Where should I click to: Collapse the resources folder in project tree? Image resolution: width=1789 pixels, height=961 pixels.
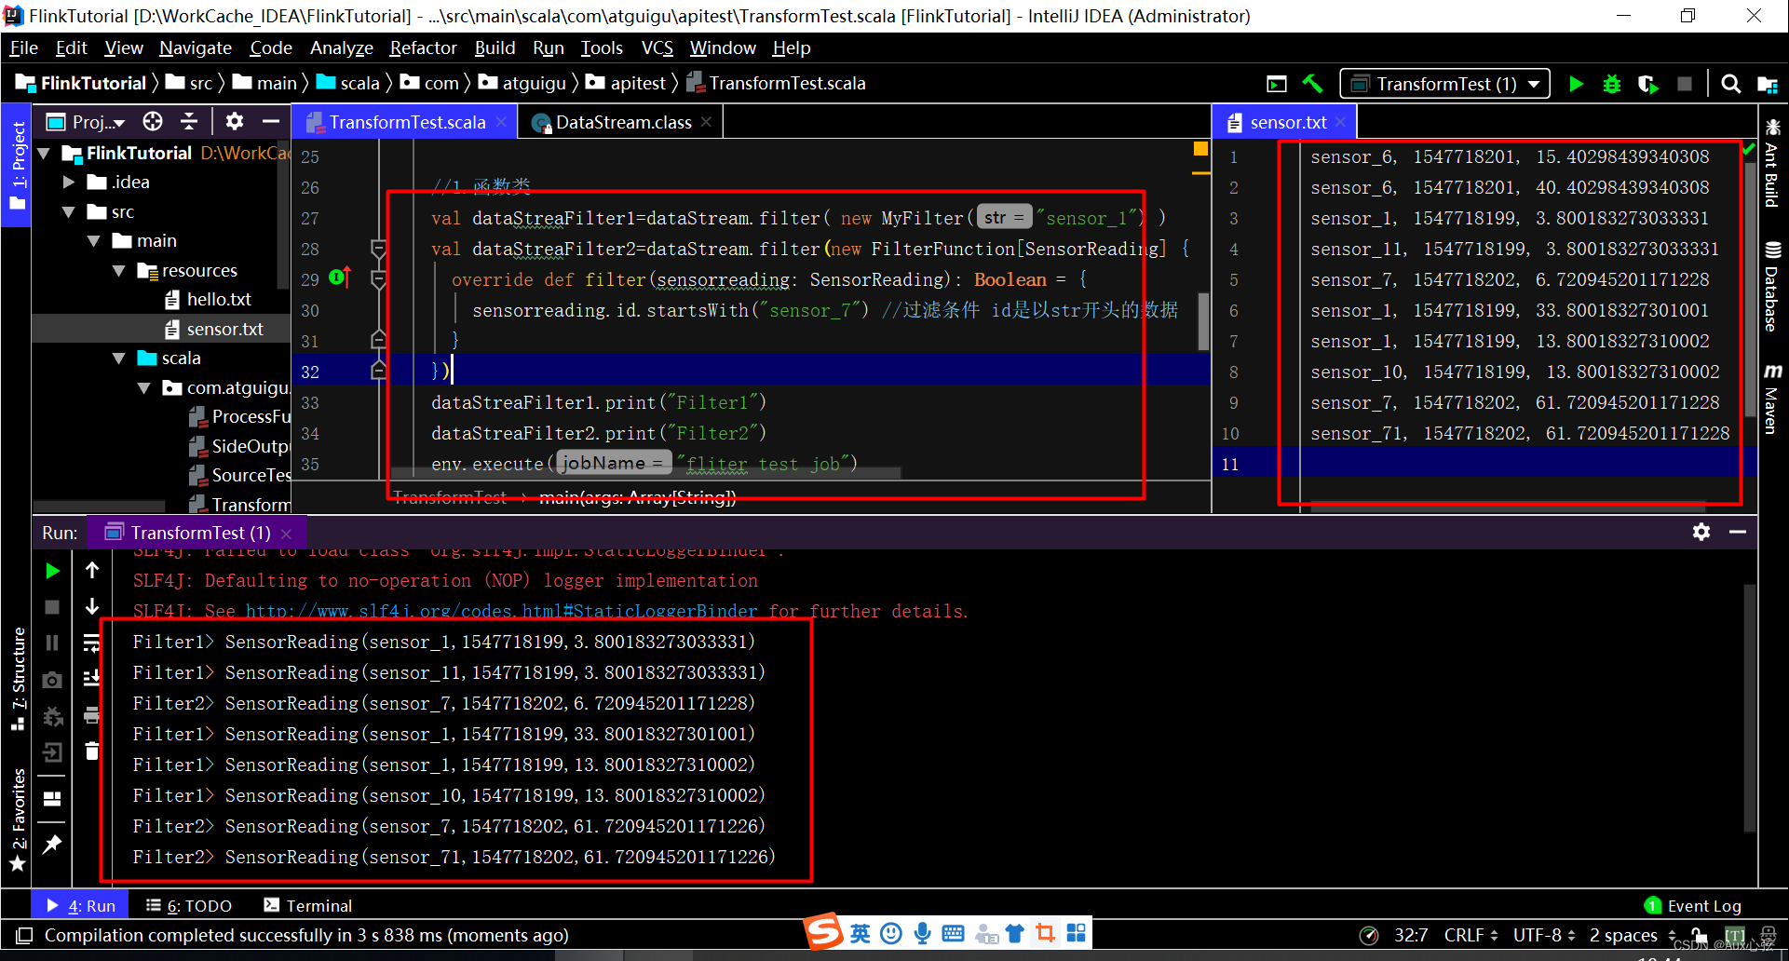[x=118, y=270]
